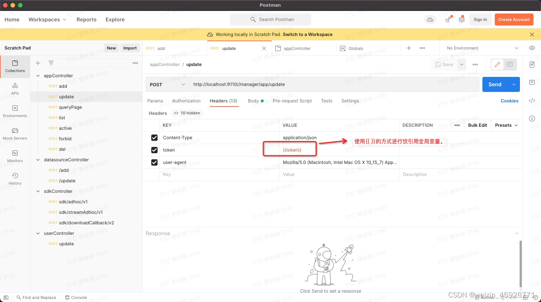This screenshot has height=302, width=541.
Task: Open the tab bar three-dot options
Action: pyautogui.click(x=422, y=48)
